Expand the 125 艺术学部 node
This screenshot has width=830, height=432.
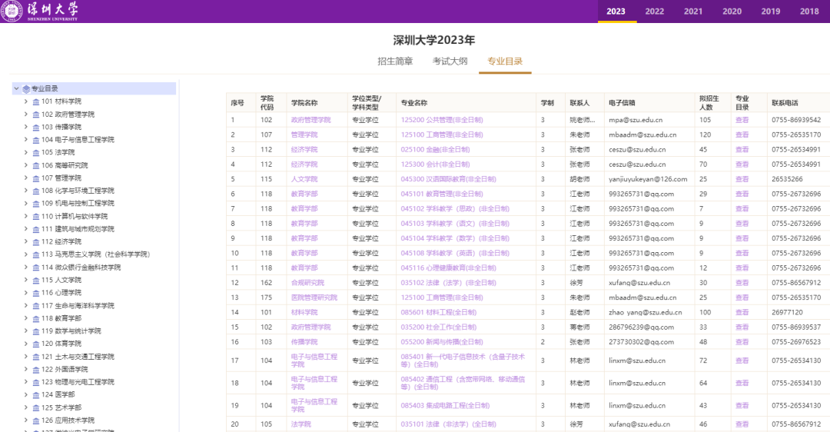click(25, 407)
